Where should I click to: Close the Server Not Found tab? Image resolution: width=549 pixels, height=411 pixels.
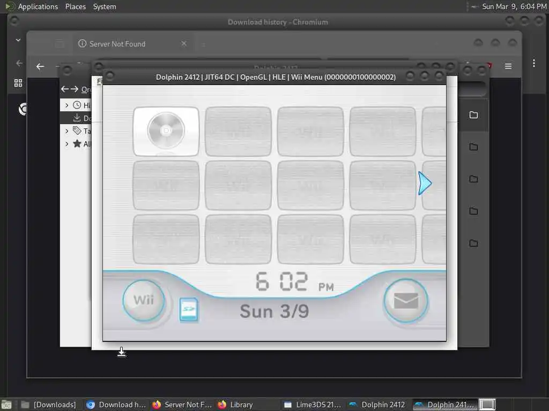pos(184,44)
